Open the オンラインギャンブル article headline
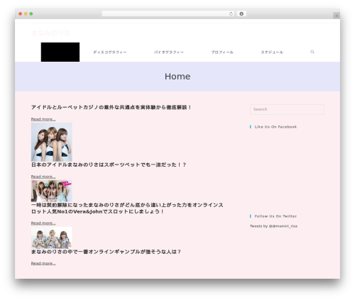The image size is (355, 300). pos(106,252)
